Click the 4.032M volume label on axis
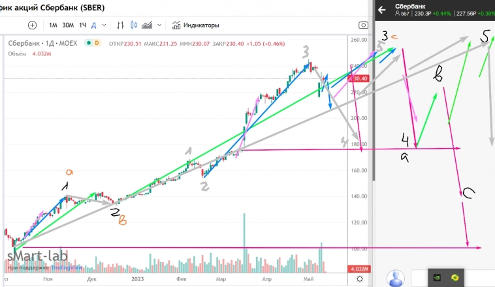The height and width of the screenshot is (287, 495). [x=359, y=269]
